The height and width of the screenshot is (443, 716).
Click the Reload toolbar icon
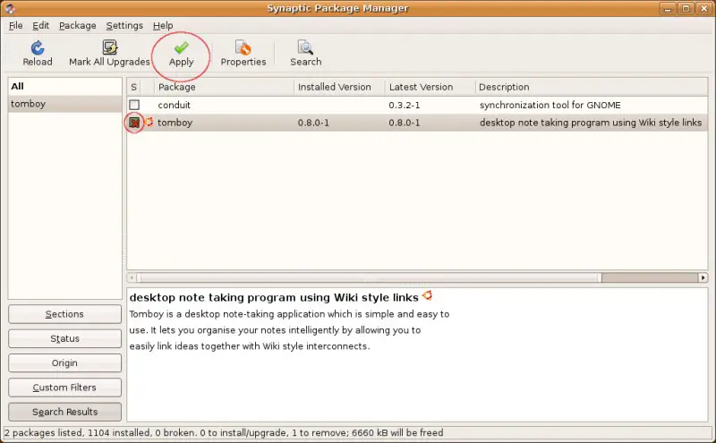pyautogui.click(x=38, y=48)
